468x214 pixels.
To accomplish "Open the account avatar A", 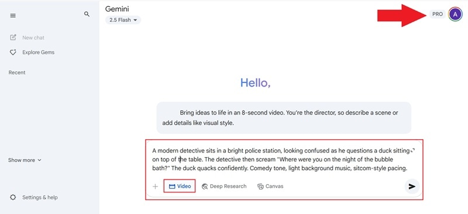I will point(455,14).
